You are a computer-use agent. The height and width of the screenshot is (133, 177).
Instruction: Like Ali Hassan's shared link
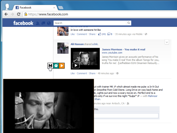click(x=73, y=73)
